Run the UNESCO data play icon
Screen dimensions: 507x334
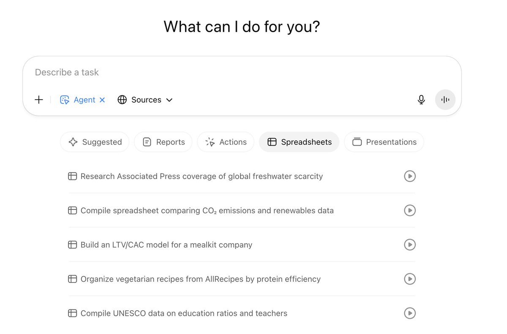coord(410,313)
